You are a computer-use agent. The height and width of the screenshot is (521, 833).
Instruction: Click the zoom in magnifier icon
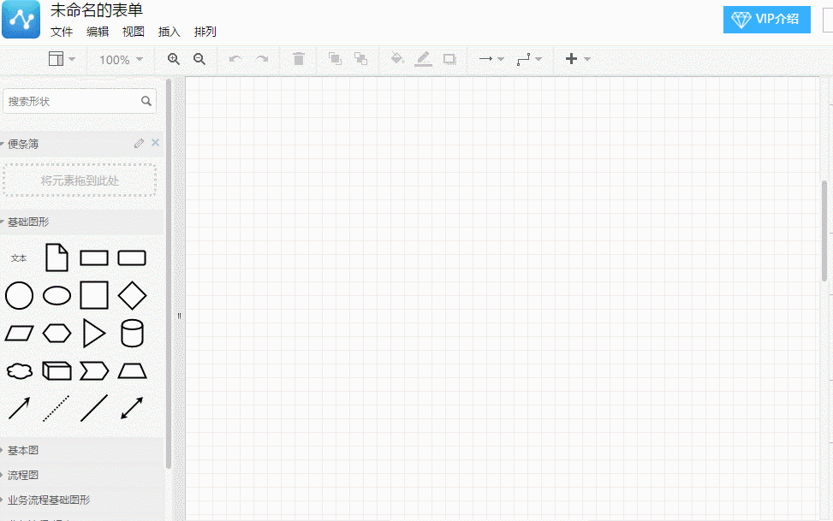click(x=174, y=59)
